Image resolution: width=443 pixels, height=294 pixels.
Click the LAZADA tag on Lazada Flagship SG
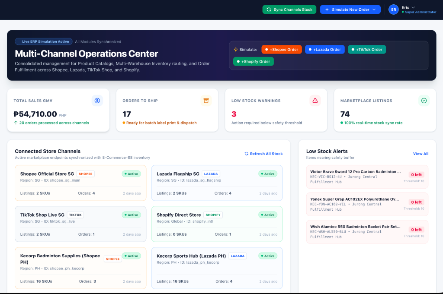point(211,174)
